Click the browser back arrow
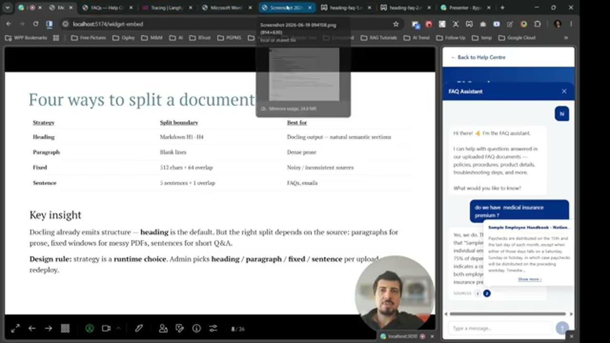This screenshot has height=343, width=610. [9, 24]
